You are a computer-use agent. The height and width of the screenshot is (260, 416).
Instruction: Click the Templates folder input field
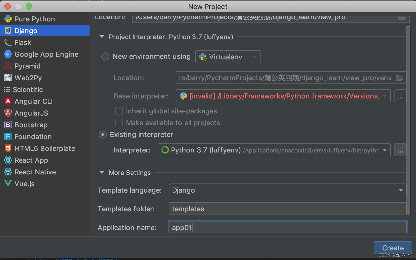(287, 209)
